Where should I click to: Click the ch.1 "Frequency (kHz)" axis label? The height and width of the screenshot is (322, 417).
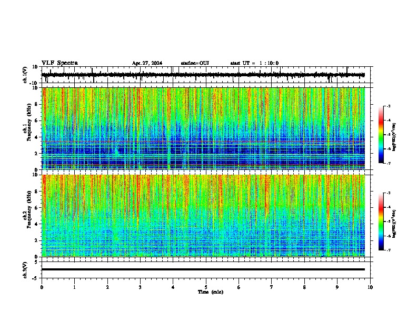29,123
